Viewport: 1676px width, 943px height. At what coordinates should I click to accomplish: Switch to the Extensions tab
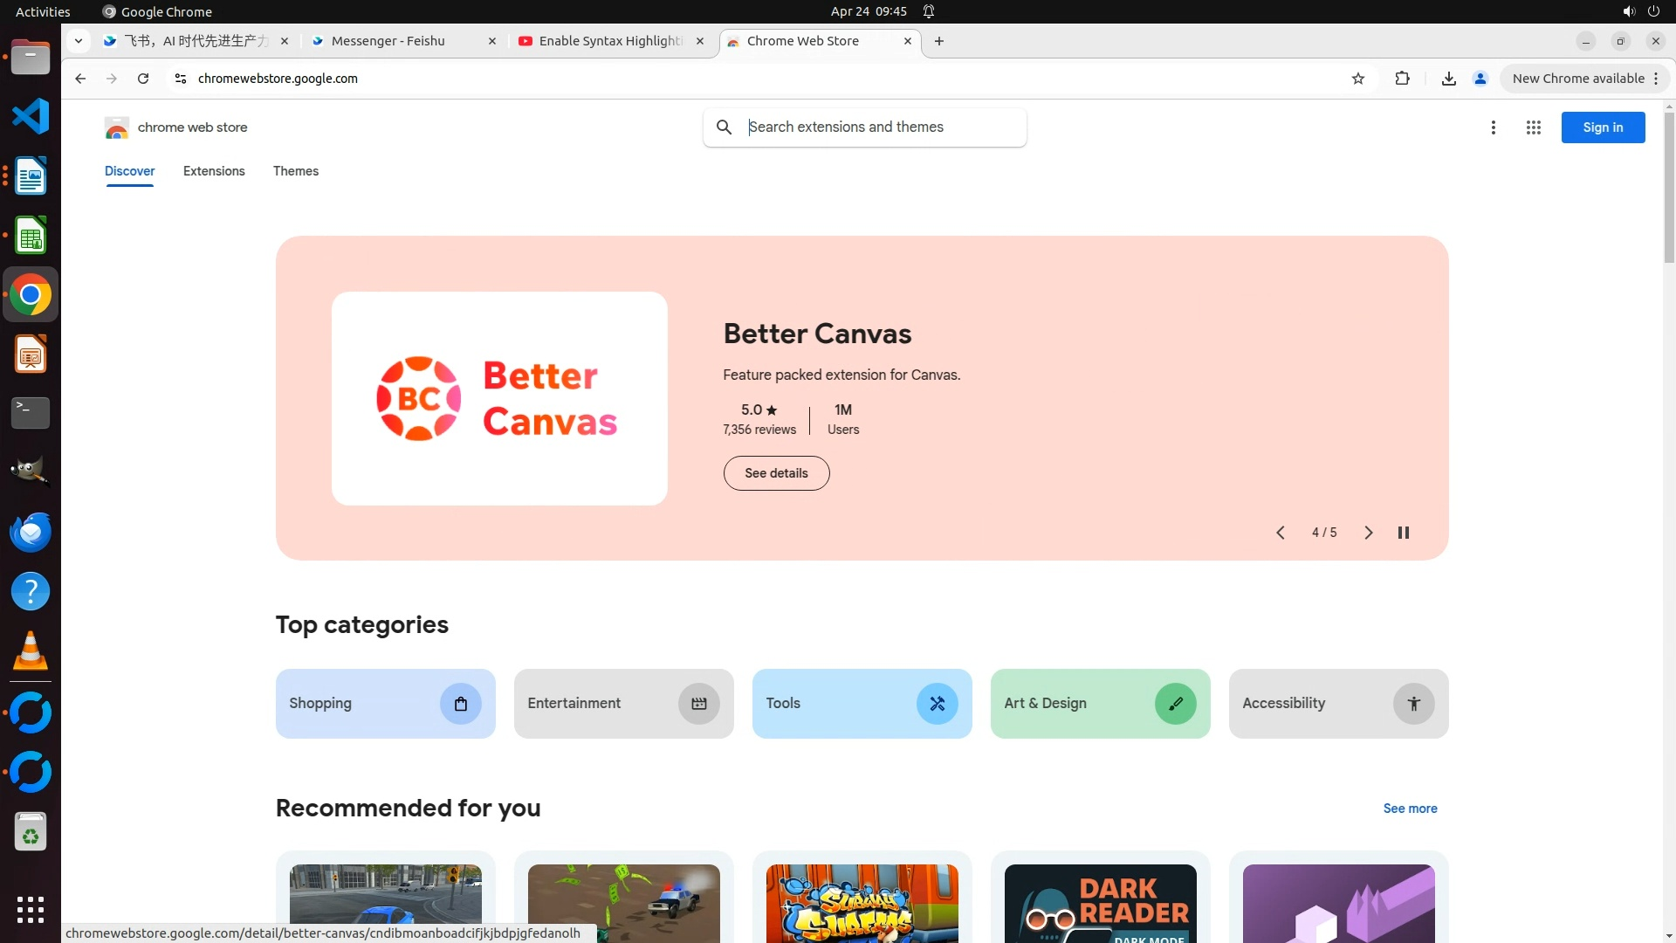tap(214, 171)
